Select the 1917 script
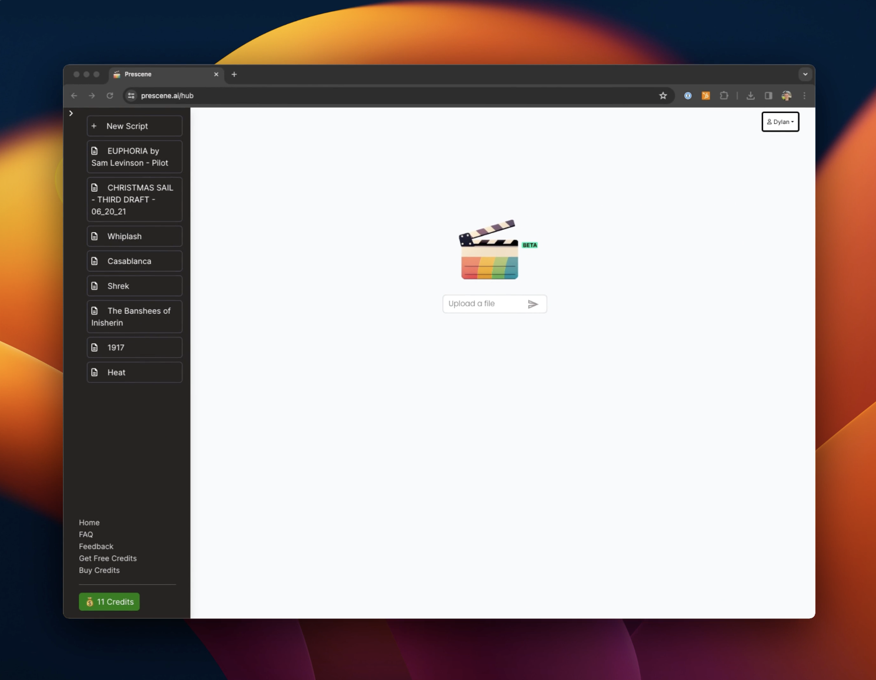The width and height of the screenshot is (876, 680). click(135, 347)
